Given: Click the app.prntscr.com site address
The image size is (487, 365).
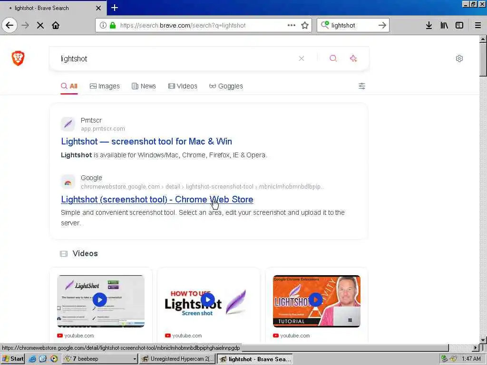Looking at the screenshot, I should 103,128.
